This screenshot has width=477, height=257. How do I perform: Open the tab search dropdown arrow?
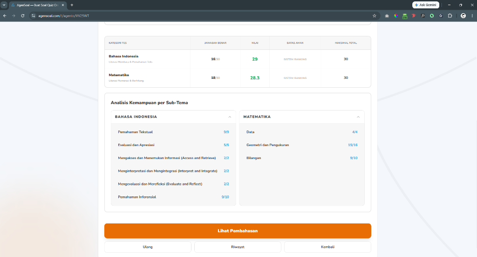pos(4,5)
